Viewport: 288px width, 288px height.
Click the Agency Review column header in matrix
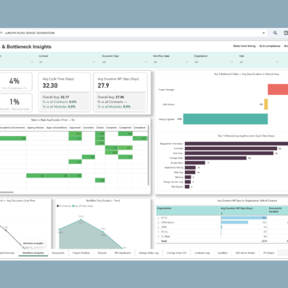coord(36,127)
